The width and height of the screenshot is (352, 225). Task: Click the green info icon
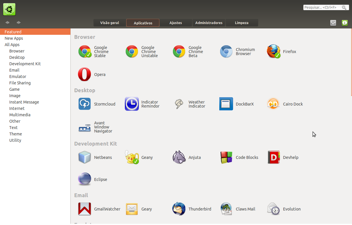pos(344,23)
